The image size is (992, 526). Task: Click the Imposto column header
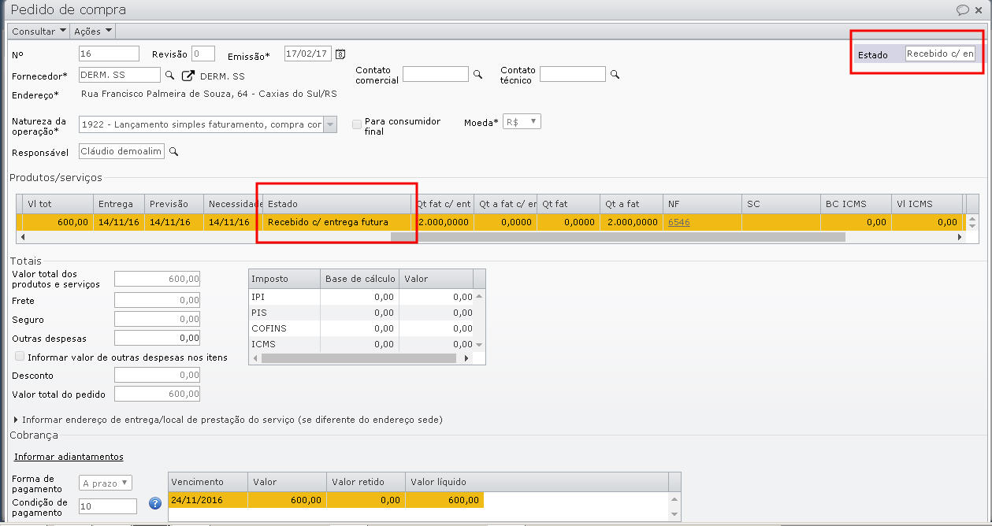click(x=284, y=279)
